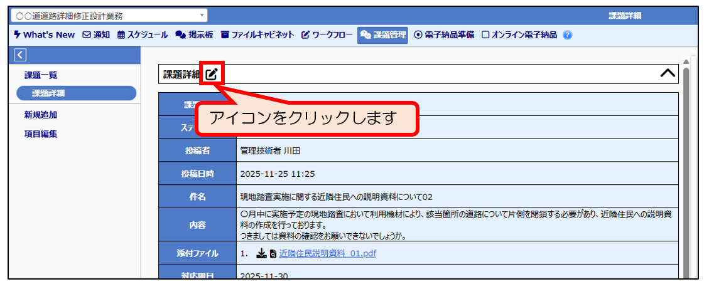Click the edit icon beside 課題詳細 heading
Screen dimensions: 709x289
pyautogui.click(x=212, y=74)
